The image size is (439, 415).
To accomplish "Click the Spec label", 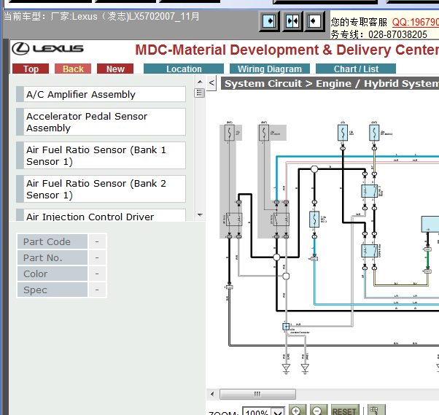I will coord(53,290).
